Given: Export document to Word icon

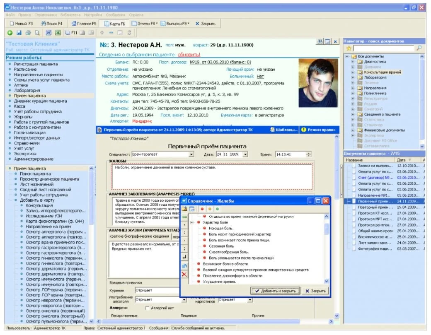Looking at the screenshot, I should [48, 33].
